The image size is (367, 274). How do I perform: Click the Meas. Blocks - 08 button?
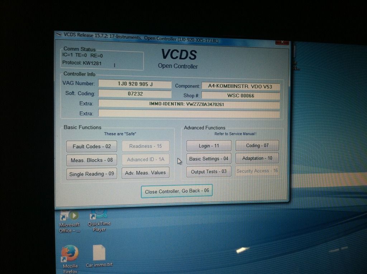[92, 160]
